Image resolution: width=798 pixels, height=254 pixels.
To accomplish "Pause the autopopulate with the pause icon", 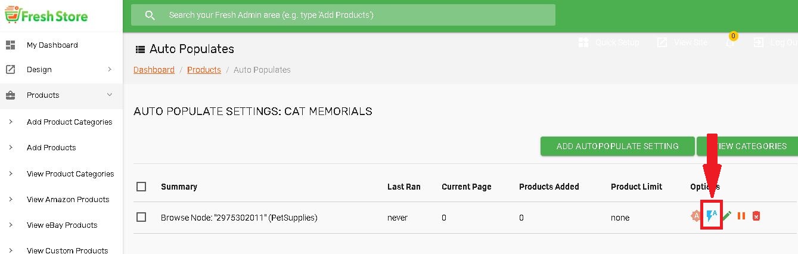I will [x=741, y=216].
